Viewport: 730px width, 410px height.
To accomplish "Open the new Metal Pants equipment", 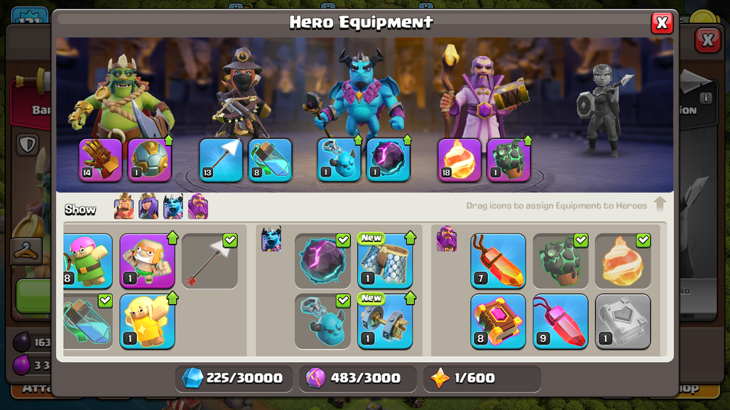I will pos(385,261).
